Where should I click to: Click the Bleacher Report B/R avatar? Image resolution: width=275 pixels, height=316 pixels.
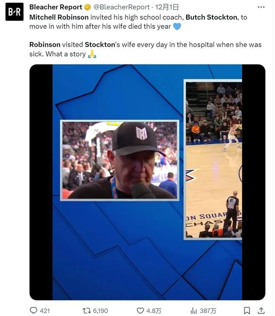click(x=14, y=12)
